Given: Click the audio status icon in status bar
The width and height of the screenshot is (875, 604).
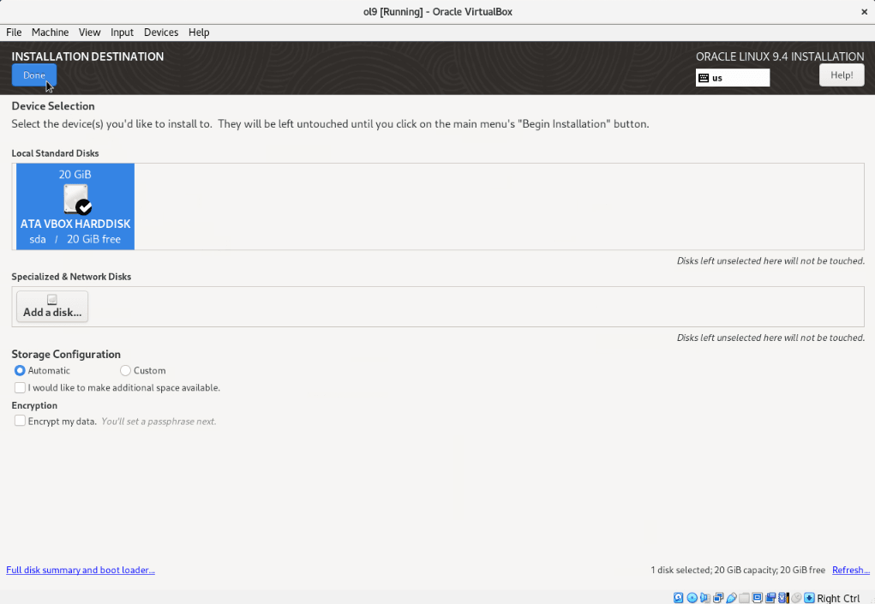Looking at the screenshot, I should pyautogui.click(x=705, y=598).
